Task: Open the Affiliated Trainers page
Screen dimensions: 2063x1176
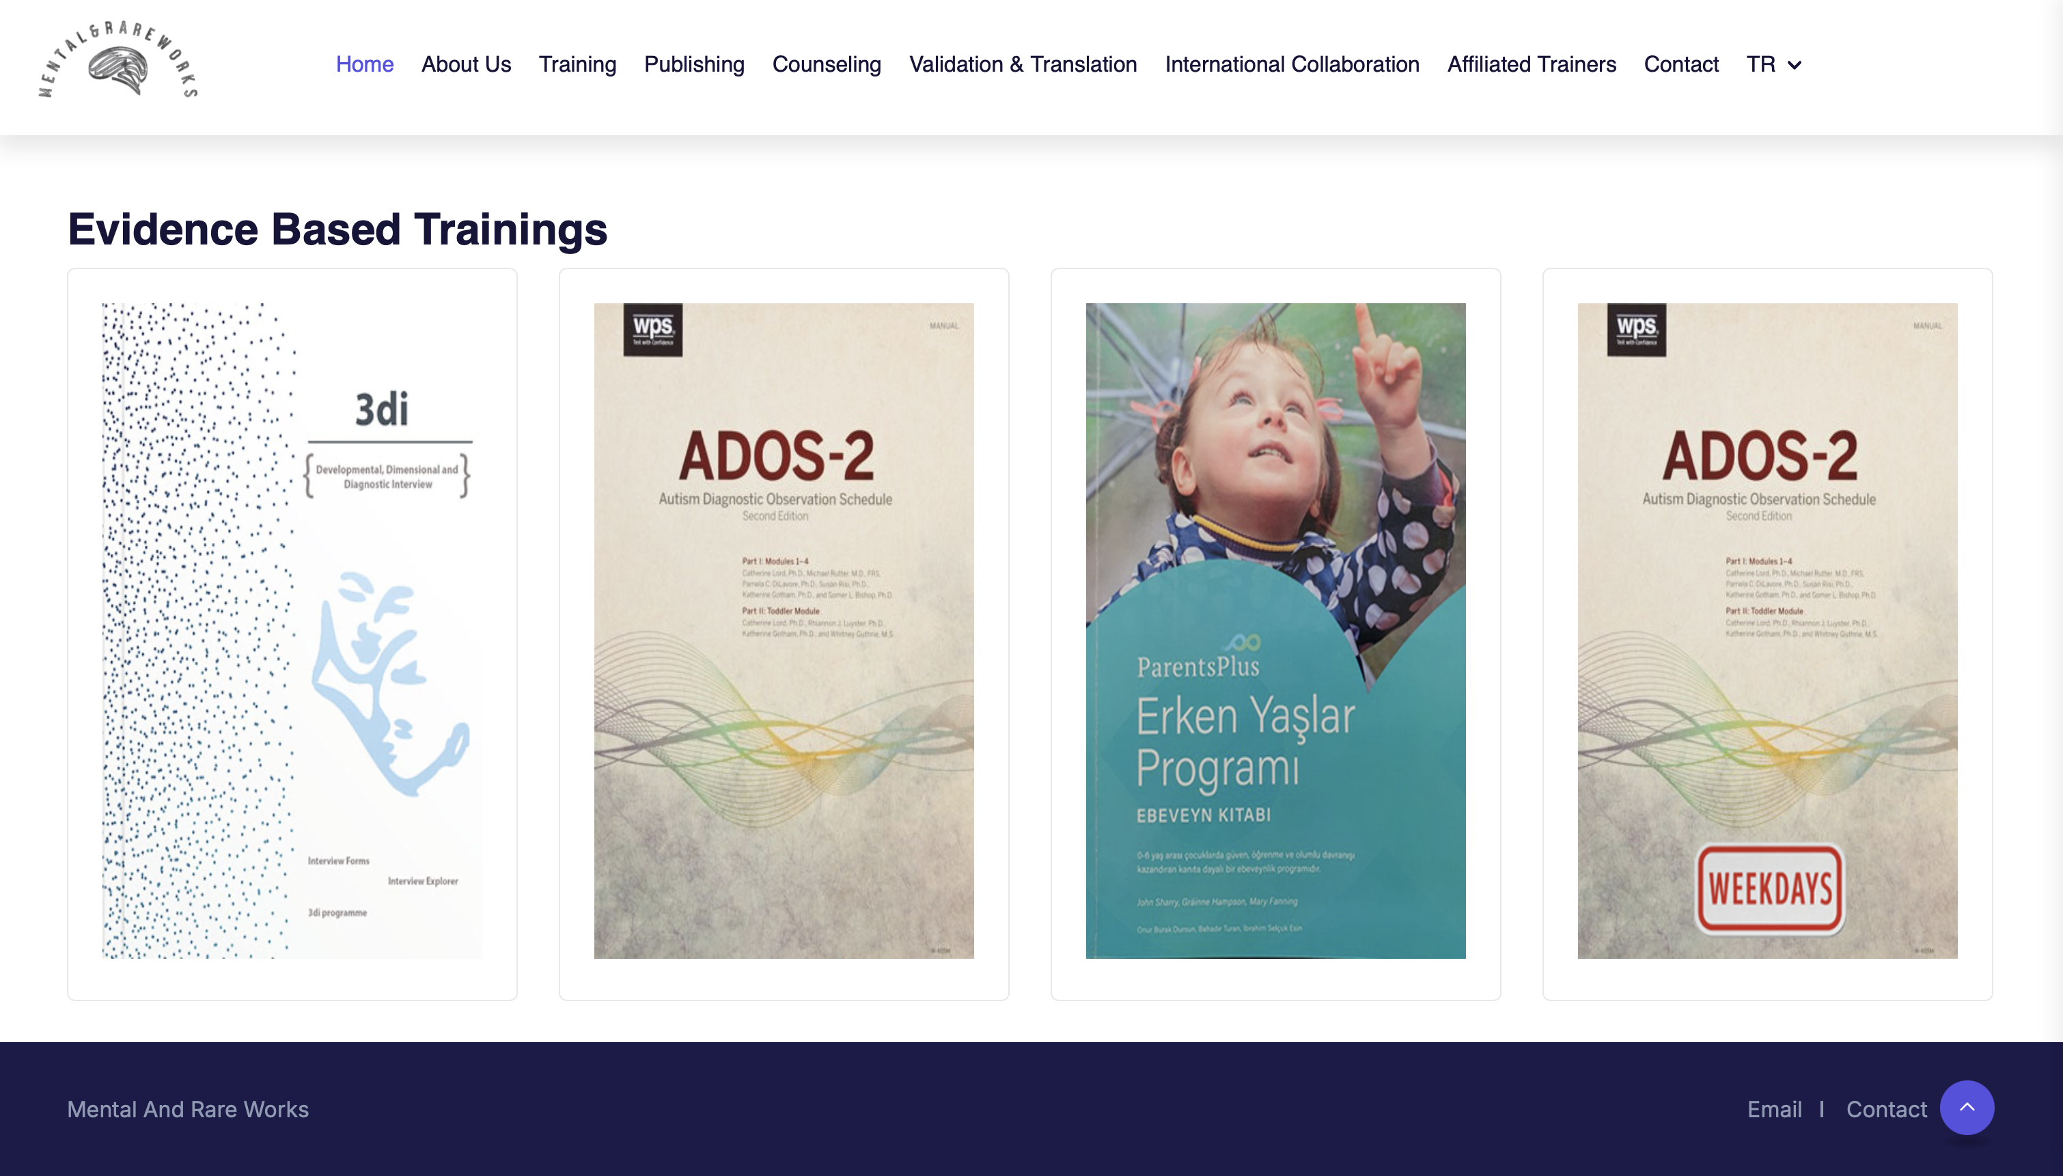Action: (1531, 65)
